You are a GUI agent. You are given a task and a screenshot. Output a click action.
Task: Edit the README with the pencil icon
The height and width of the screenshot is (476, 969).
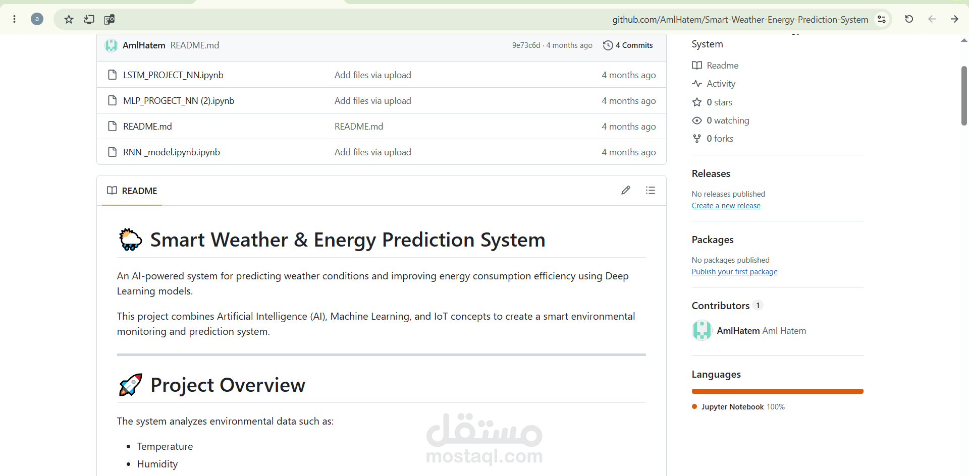click(626, 190)
